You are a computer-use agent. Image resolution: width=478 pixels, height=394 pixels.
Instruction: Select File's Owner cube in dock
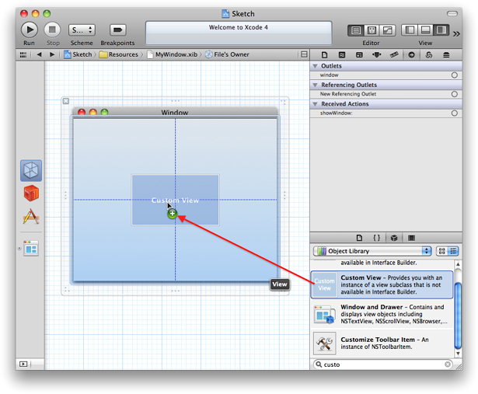point(31,170)
